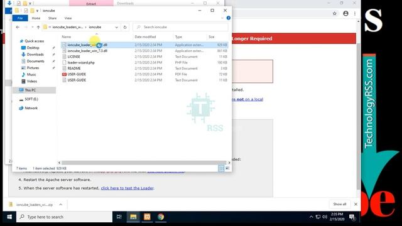Show hidden system tray icons
The image size is (402, 226).
pos(311,217)
